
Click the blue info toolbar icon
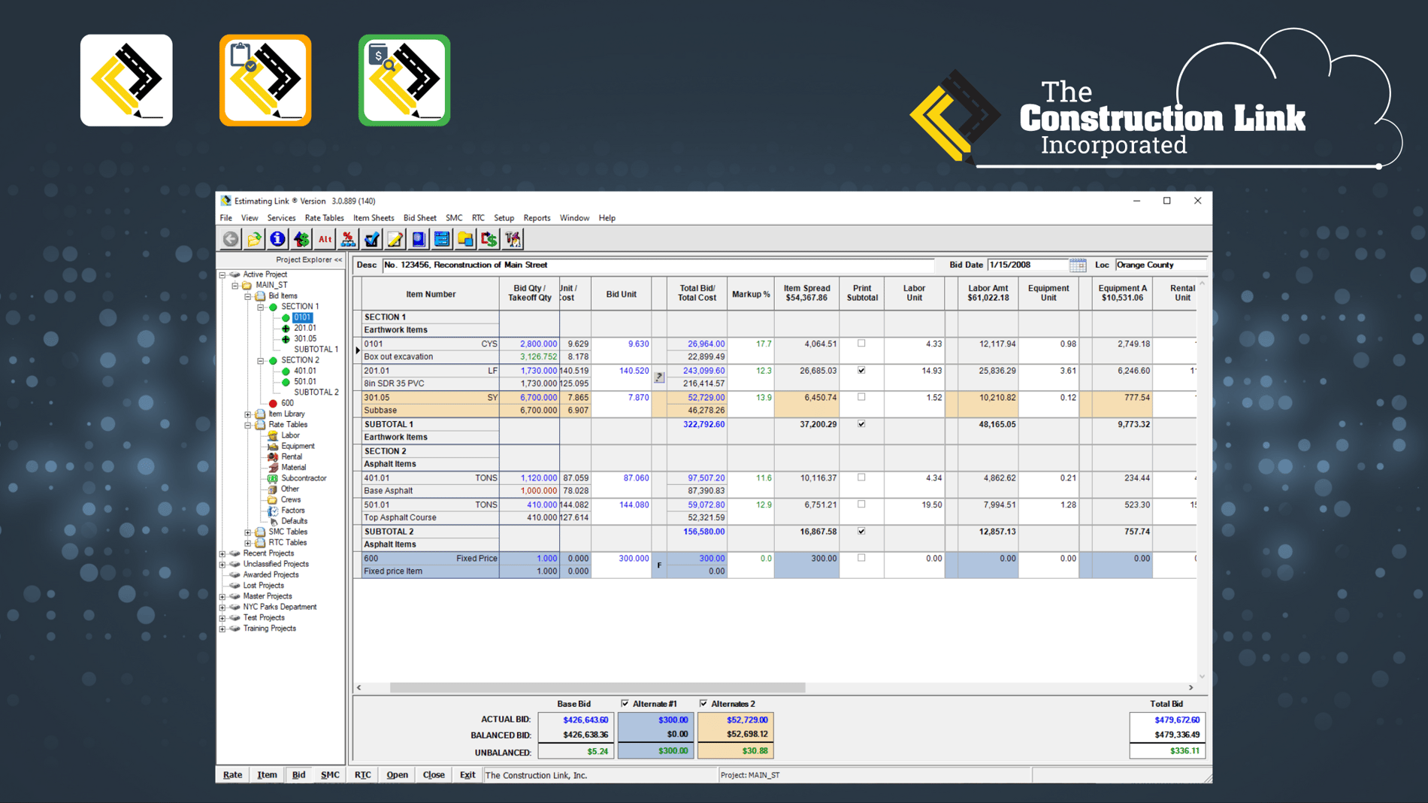pyautogui.click(x=277, y=239)
